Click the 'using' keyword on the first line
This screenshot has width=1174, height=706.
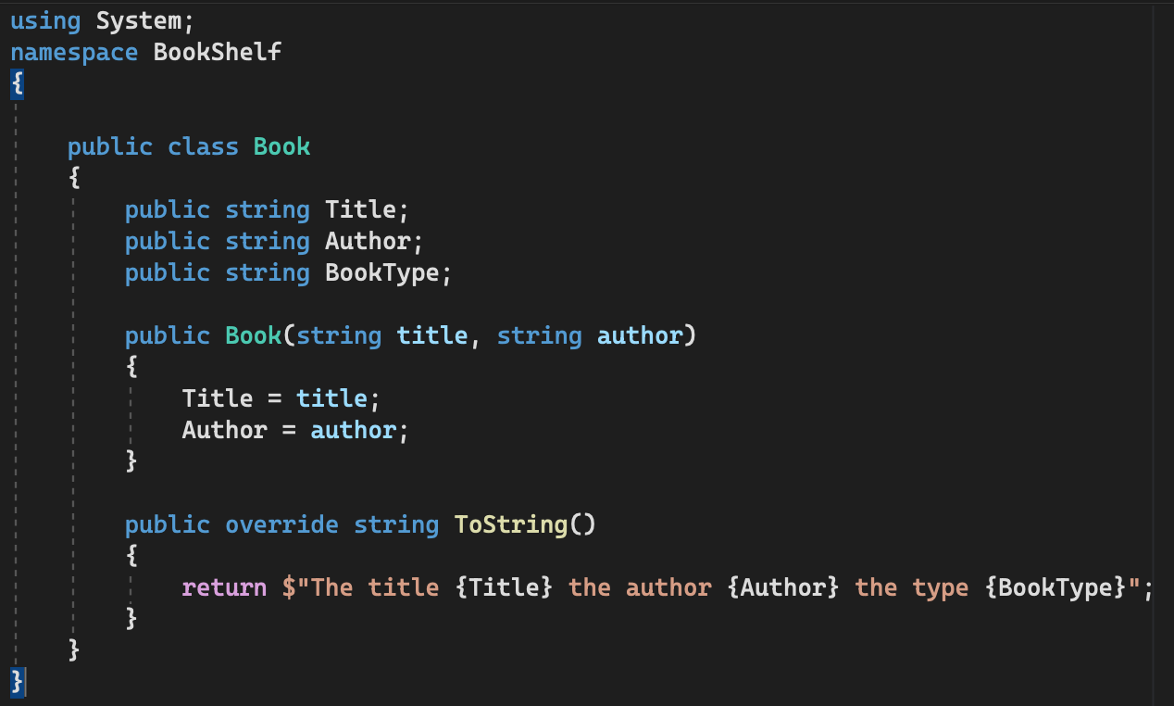(46, 20)
